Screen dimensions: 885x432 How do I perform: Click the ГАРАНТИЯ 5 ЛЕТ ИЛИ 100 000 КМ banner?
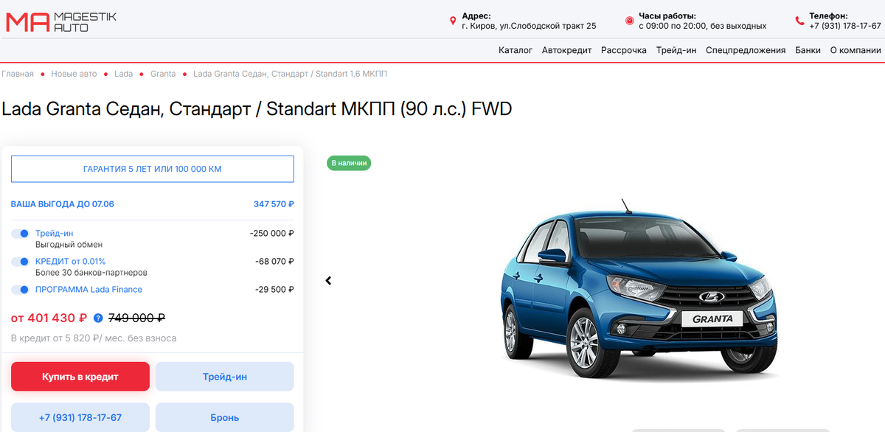[153, 169]
